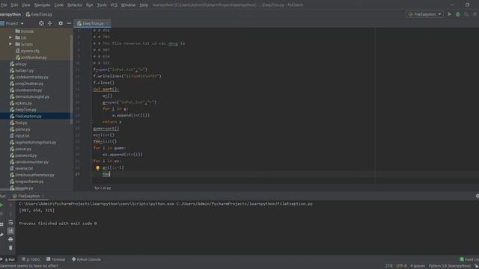Open Run panel settings gear

478,196
